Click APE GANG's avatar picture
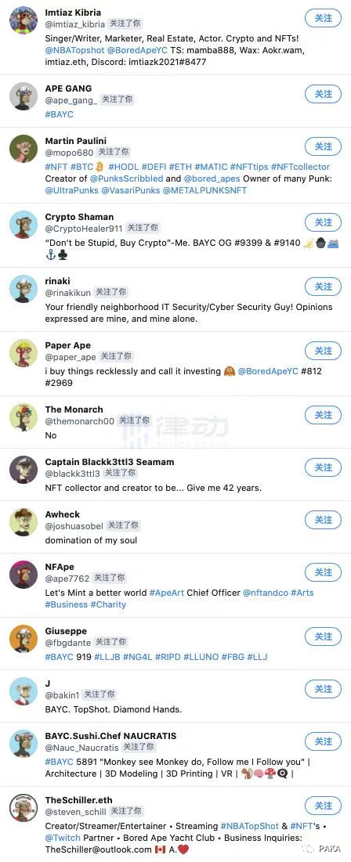This screenshot has width=351, height=862. coord(24,97)
